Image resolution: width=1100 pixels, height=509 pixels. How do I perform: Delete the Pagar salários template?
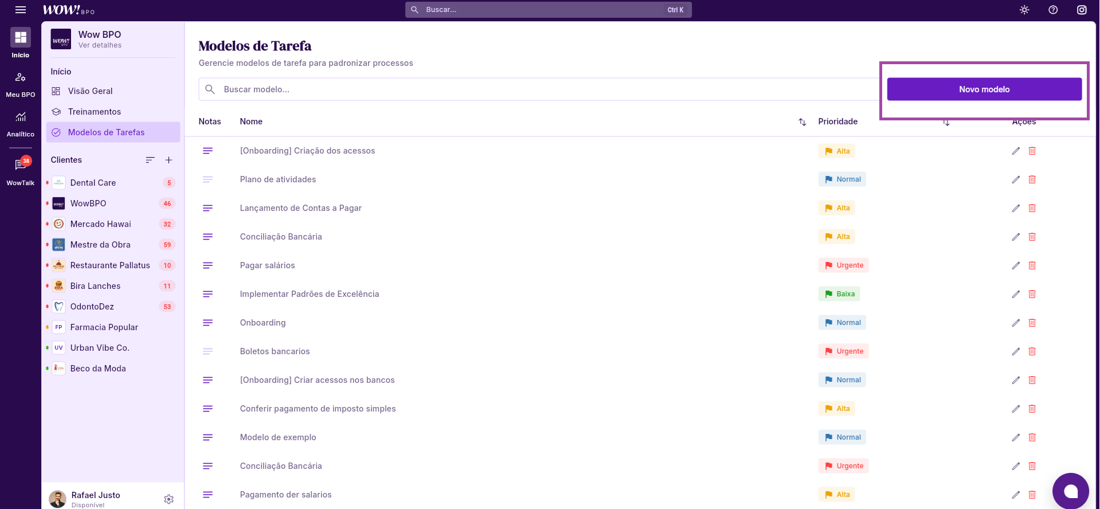point(1032,265)
